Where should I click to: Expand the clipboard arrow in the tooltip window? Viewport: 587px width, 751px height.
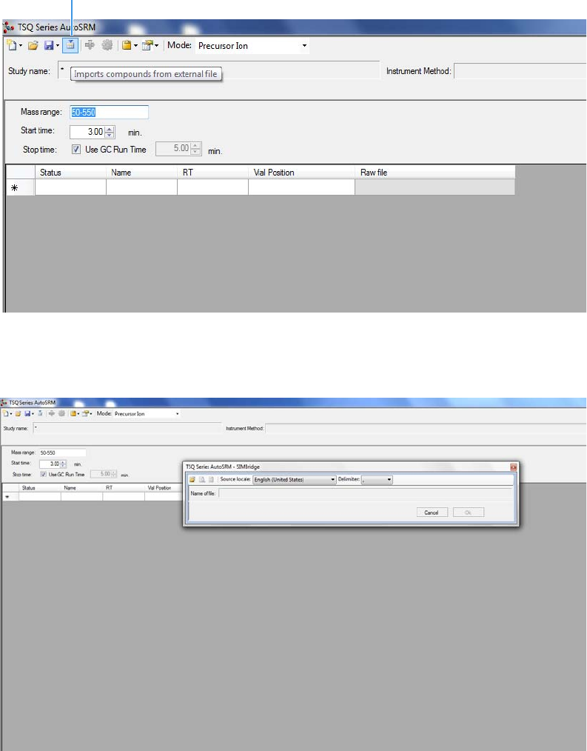point(135,46)
